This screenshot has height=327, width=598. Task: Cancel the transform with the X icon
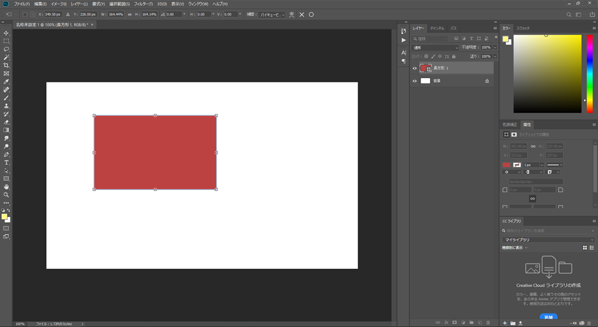(301, 14)
